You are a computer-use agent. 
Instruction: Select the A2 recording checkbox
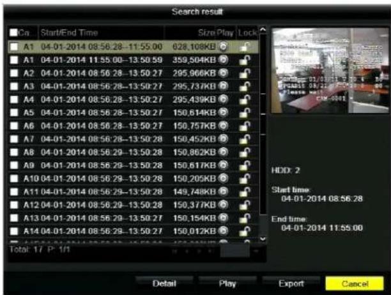(14, 73)
